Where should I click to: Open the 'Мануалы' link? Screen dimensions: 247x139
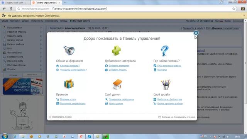162,70
